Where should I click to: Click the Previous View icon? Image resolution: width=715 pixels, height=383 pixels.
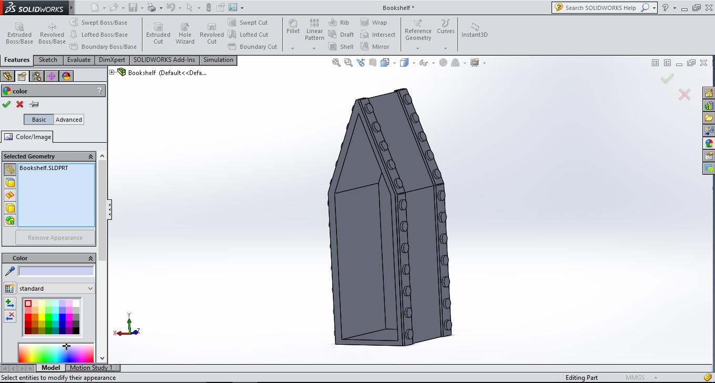tap(361, 62)
